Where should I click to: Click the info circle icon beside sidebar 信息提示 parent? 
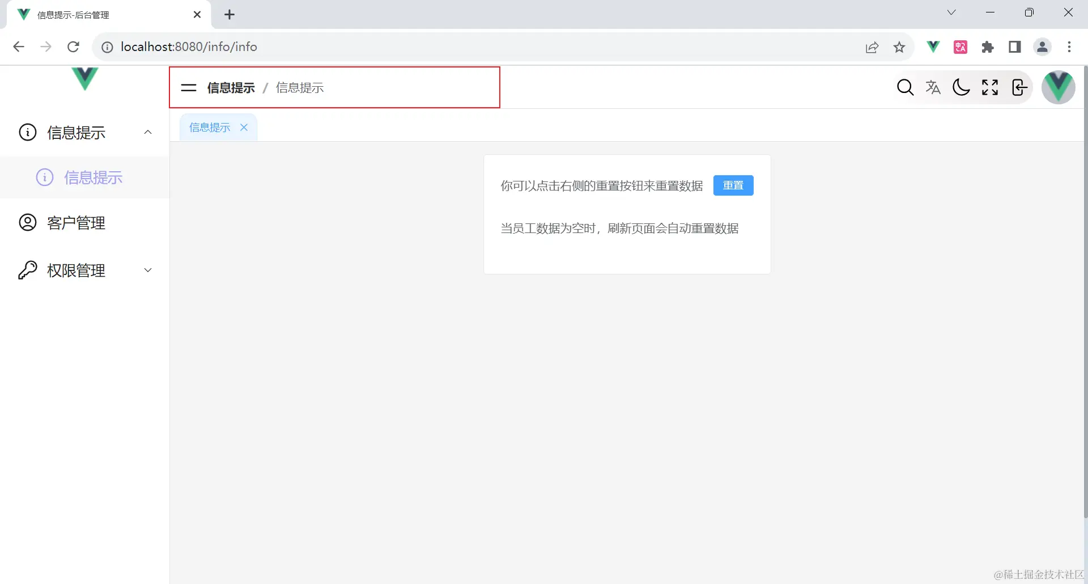click(28, 132)
